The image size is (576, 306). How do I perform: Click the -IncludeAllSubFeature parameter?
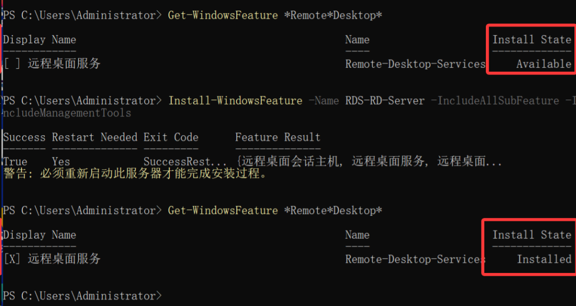[x=498, y=101]
